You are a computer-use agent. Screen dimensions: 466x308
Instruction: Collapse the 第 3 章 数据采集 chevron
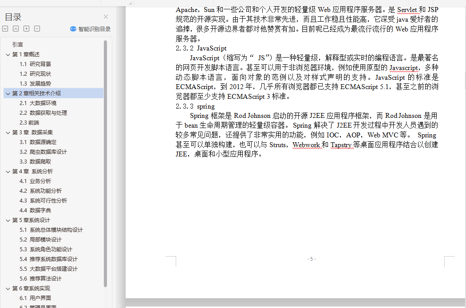[8, 133]
